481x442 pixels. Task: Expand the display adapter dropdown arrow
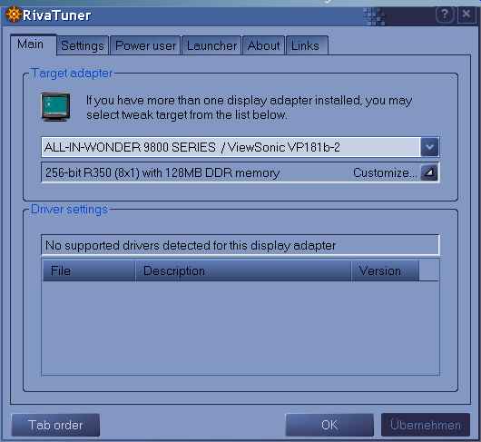(x=429, y=147)
